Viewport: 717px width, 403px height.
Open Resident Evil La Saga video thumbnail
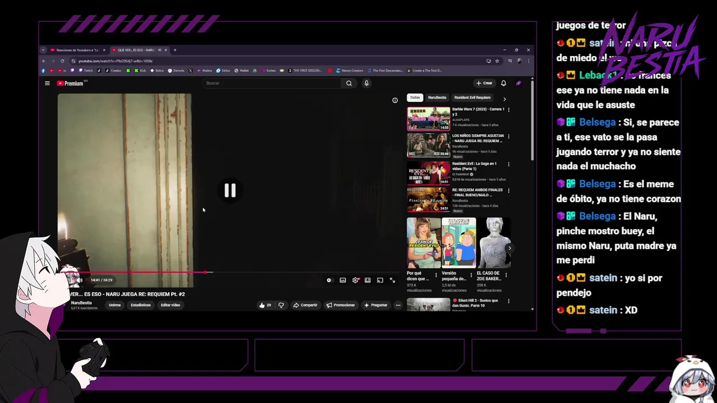[429, 173]
